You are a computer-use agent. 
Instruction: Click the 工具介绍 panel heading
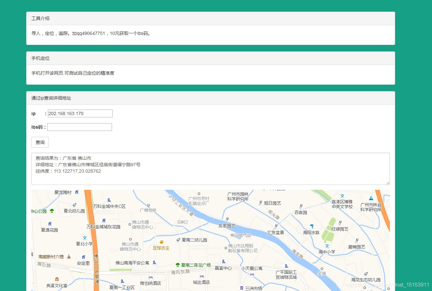point(211,18)
